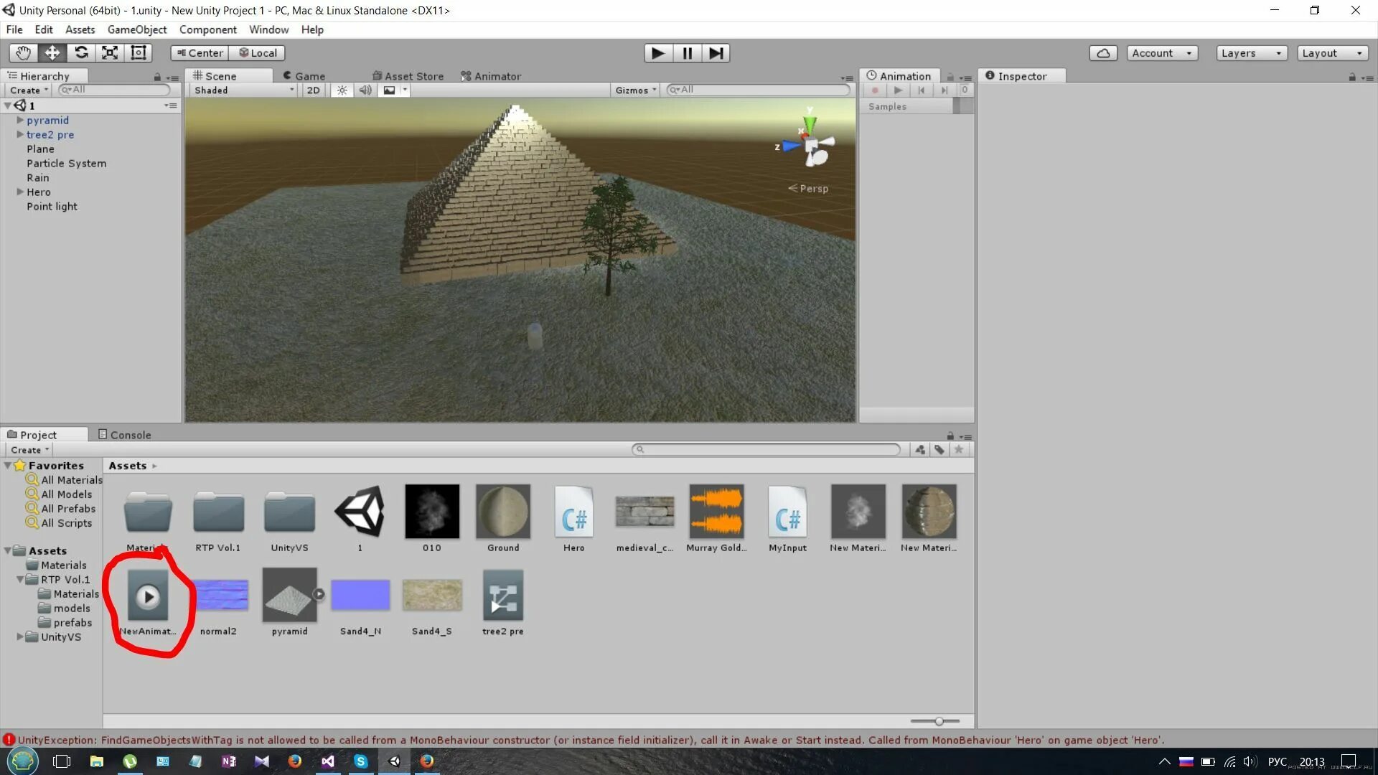This screenshot has height=775, width=1378.
Task: Select the Move tool
Action: [x=52, y=52]
